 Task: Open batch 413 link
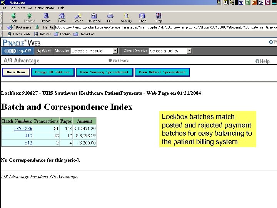(28, 136)
